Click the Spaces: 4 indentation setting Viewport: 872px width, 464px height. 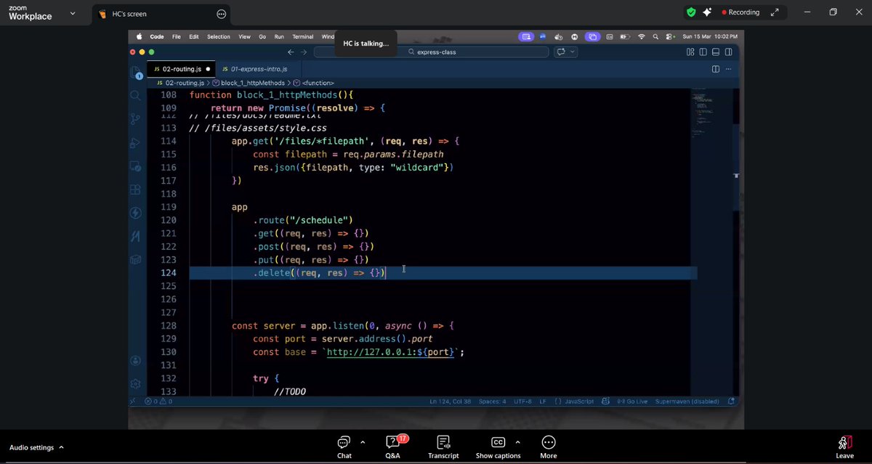click(493, 401)
